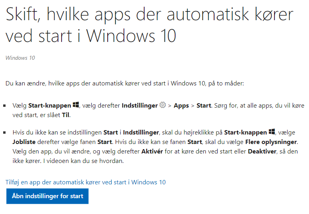Click the bold word Deaktiver
309x214 pixels.
(x=262, y=152)
